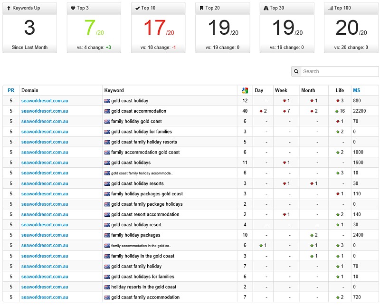
Task: Click the Life column header
Action: [340, 90]
